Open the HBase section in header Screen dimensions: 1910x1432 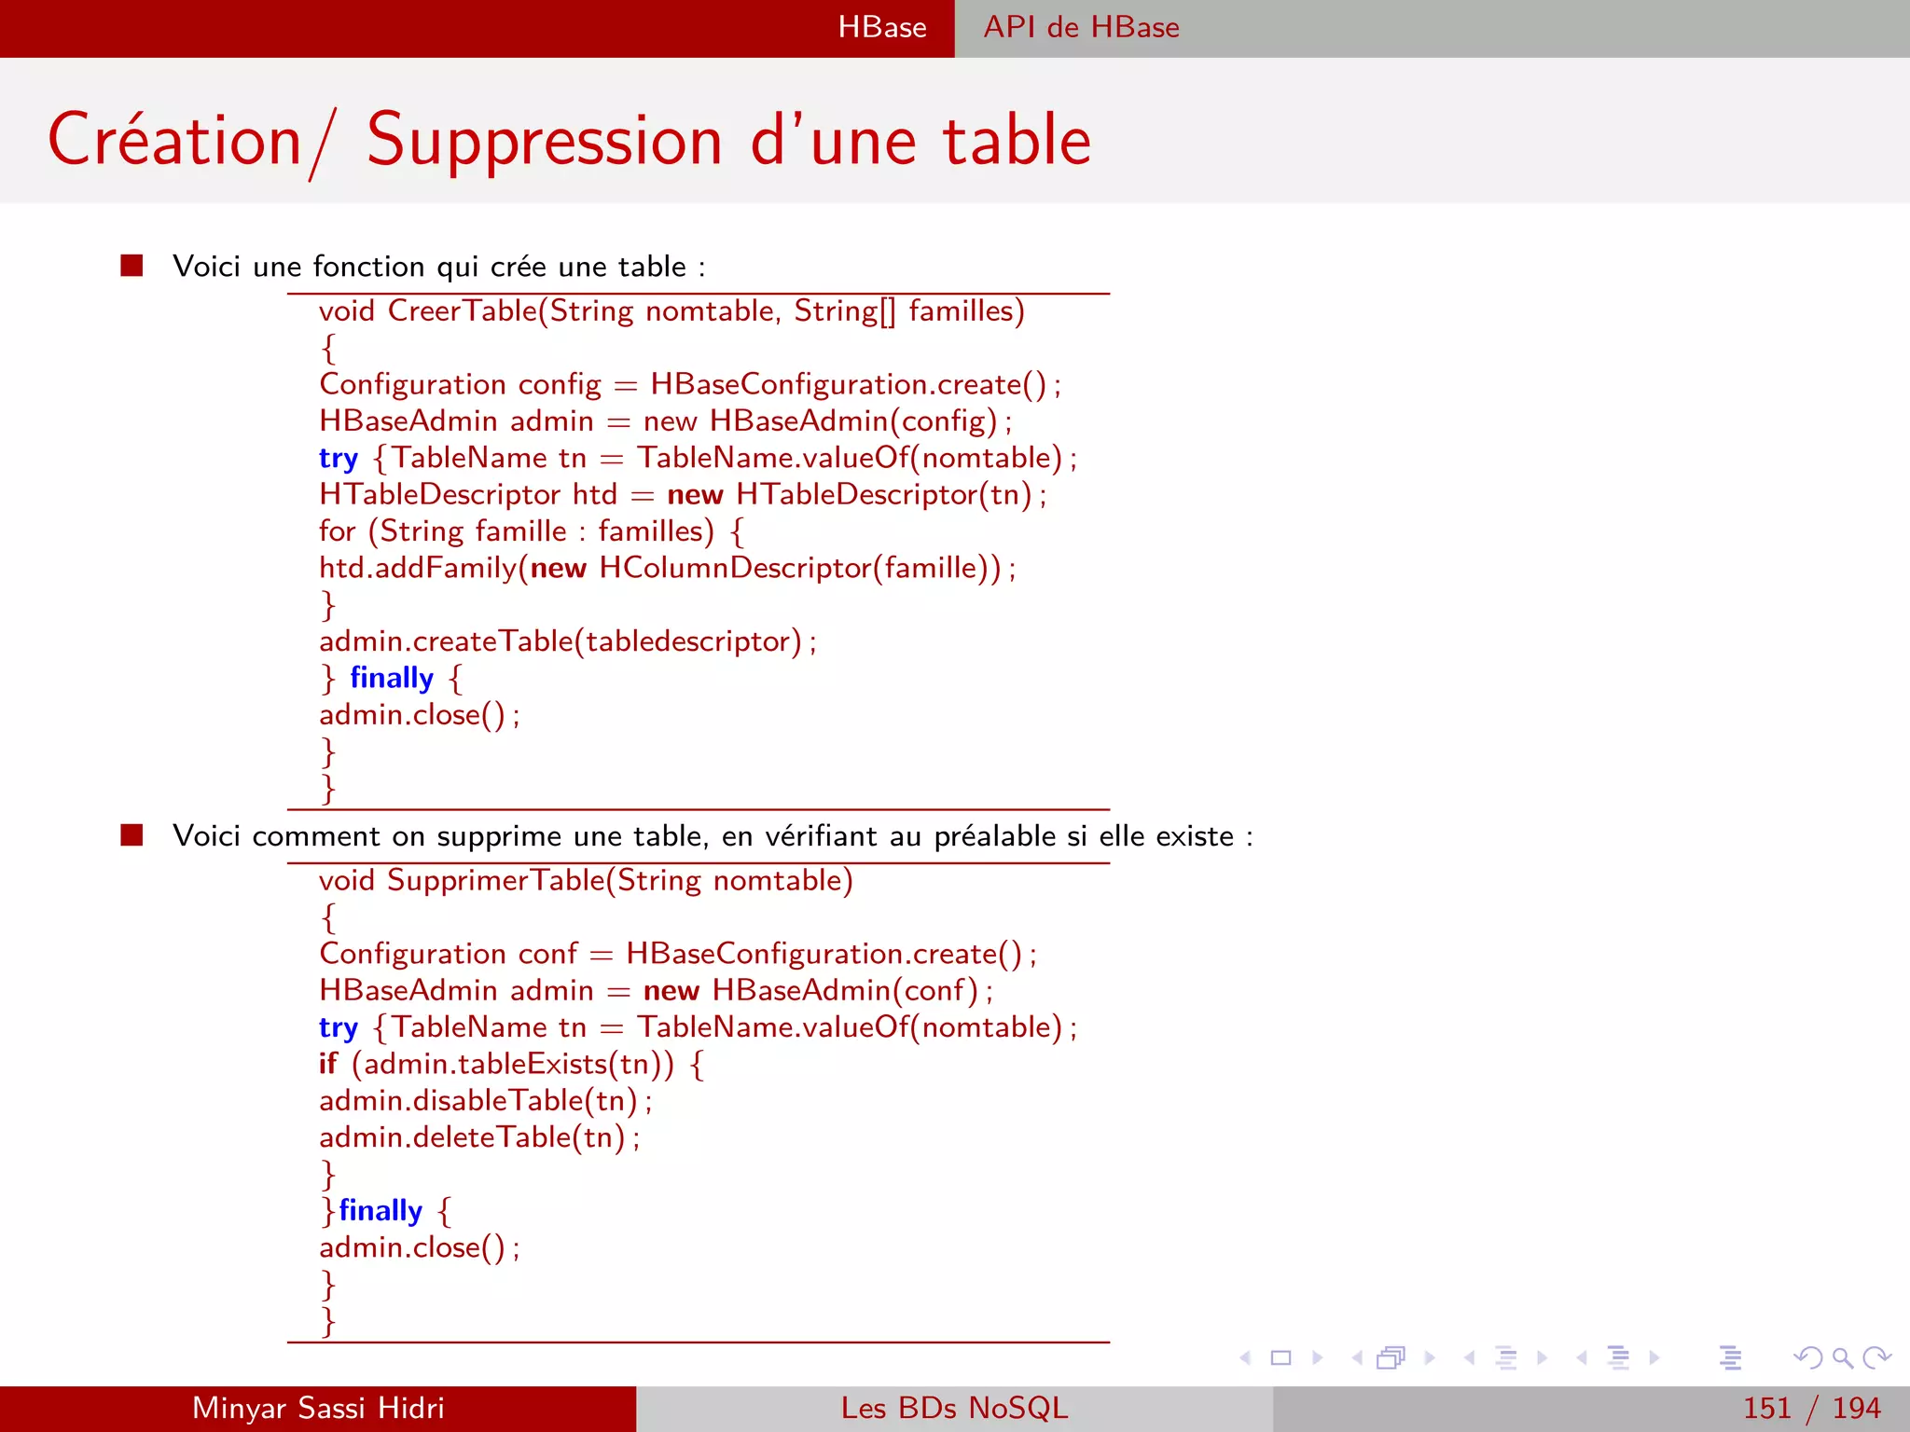pos(882,27)
